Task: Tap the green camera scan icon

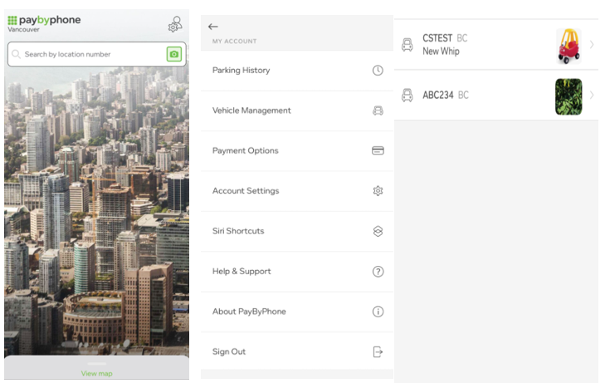Action: click(174, 54)
